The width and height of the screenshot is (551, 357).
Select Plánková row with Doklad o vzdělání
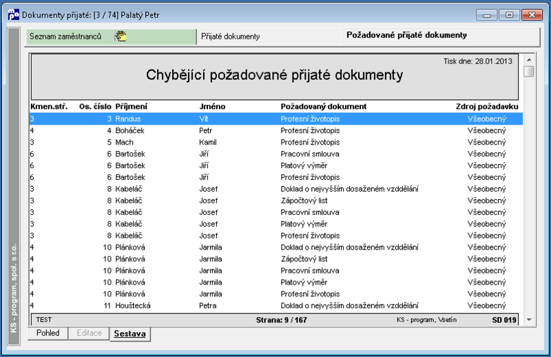(x=276, y=247)
